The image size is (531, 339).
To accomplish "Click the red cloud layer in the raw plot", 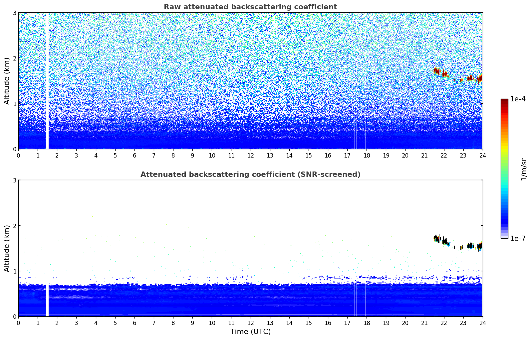I will click(x=437, y=70).
